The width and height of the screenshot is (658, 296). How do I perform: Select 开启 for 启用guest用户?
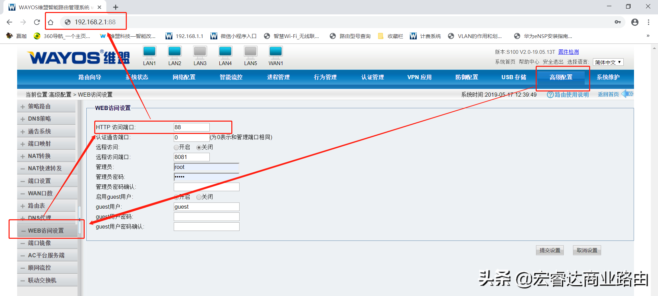pyautogui.click(x=176, y=197)
